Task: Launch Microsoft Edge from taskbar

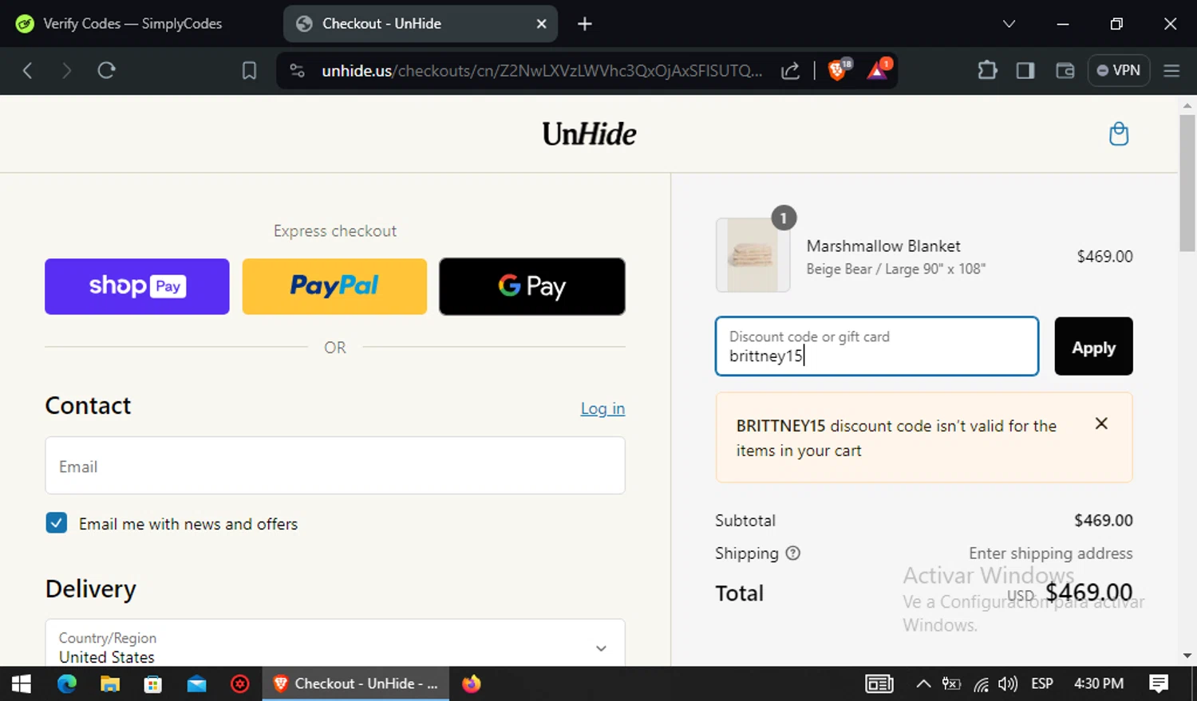Action: (x=67, y=683)
